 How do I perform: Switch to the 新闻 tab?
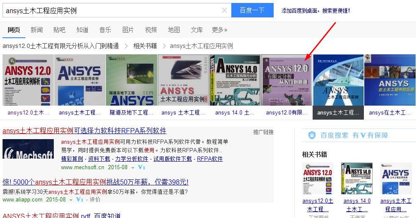point(36,30)
